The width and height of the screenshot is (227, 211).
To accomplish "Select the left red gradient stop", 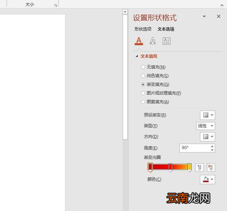I will (150, 167).
